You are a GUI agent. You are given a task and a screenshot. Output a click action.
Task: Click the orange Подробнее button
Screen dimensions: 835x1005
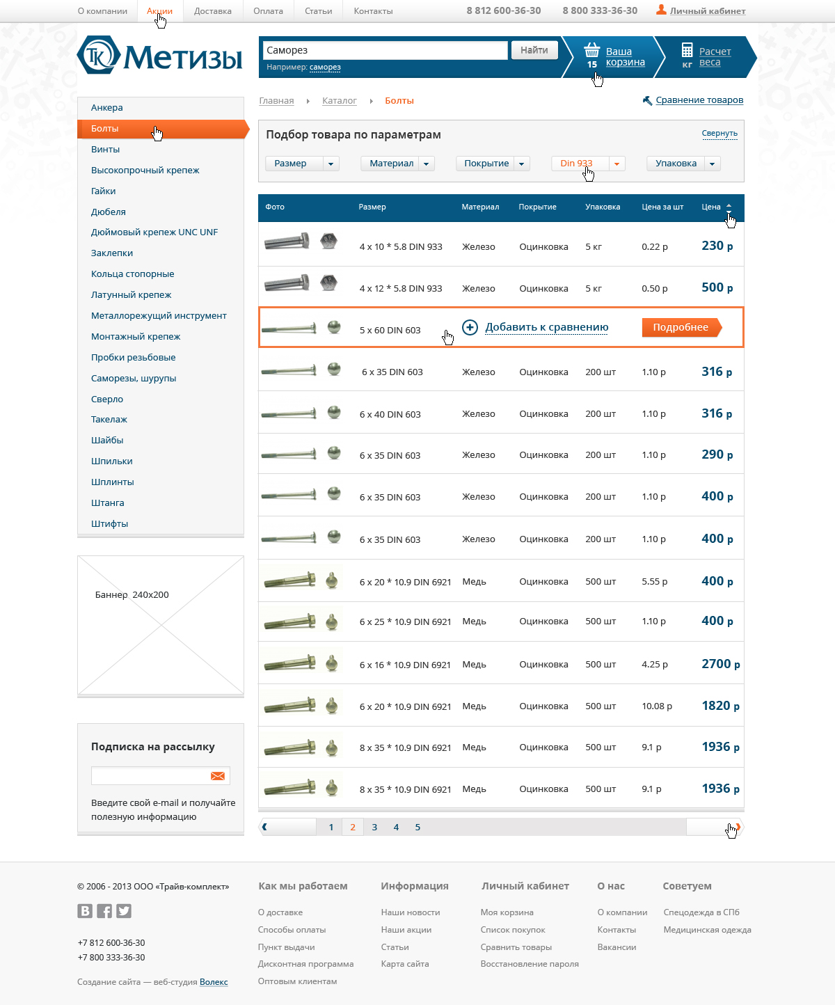681,327
